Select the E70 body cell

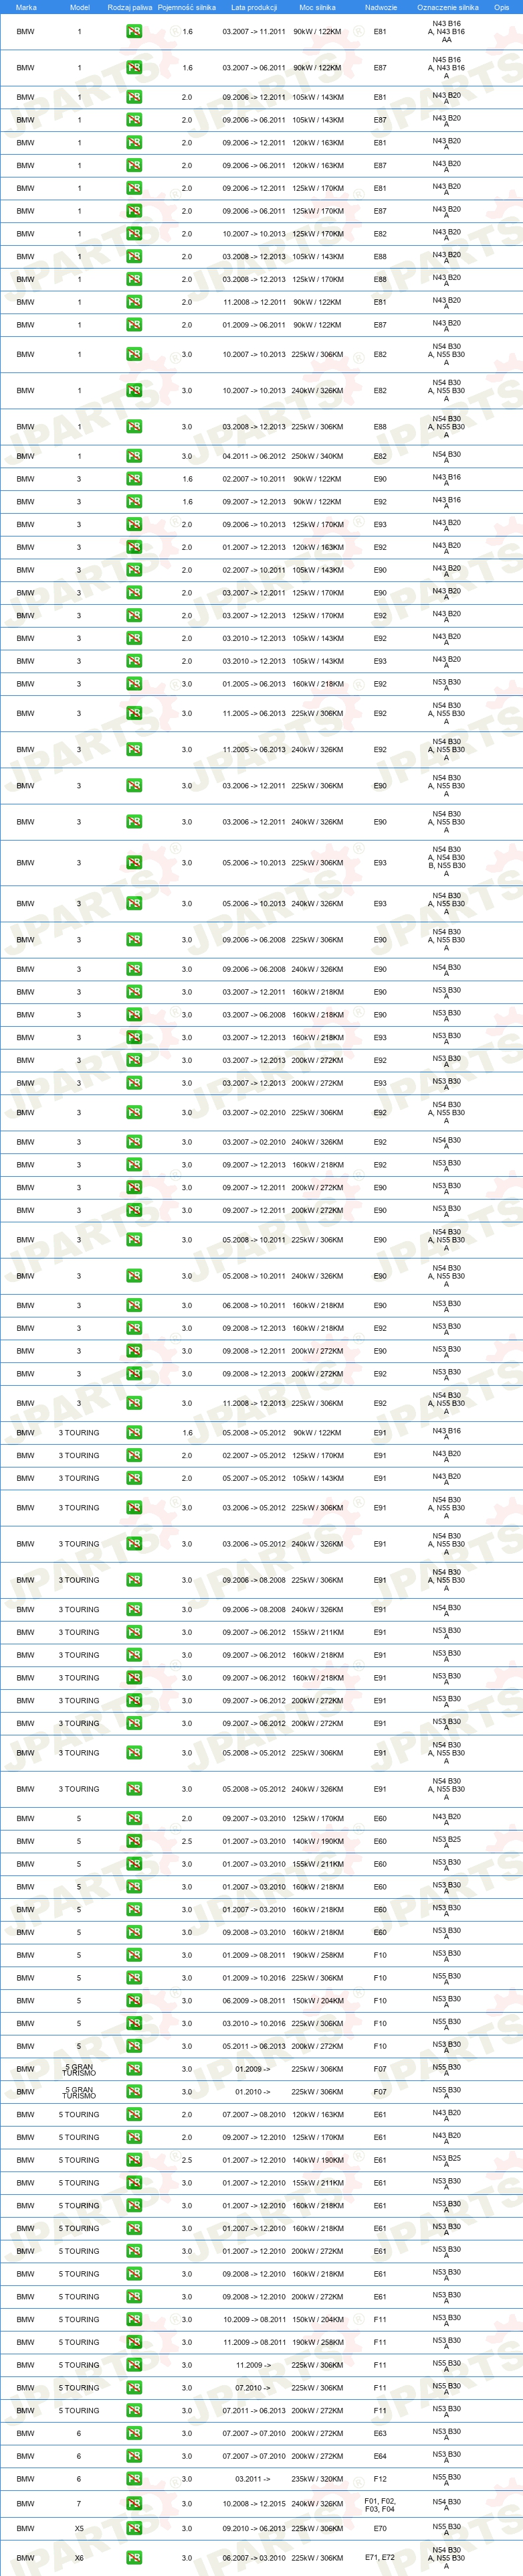pyautogui.click(x=381, y=2528)
